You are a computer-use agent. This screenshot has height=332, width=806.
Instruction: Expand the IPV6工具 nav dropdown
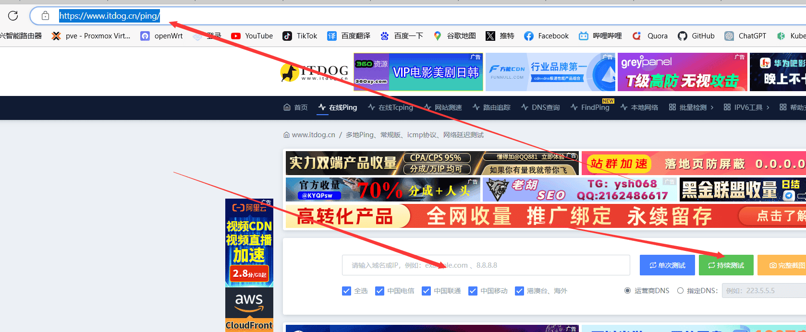(746, 107)
